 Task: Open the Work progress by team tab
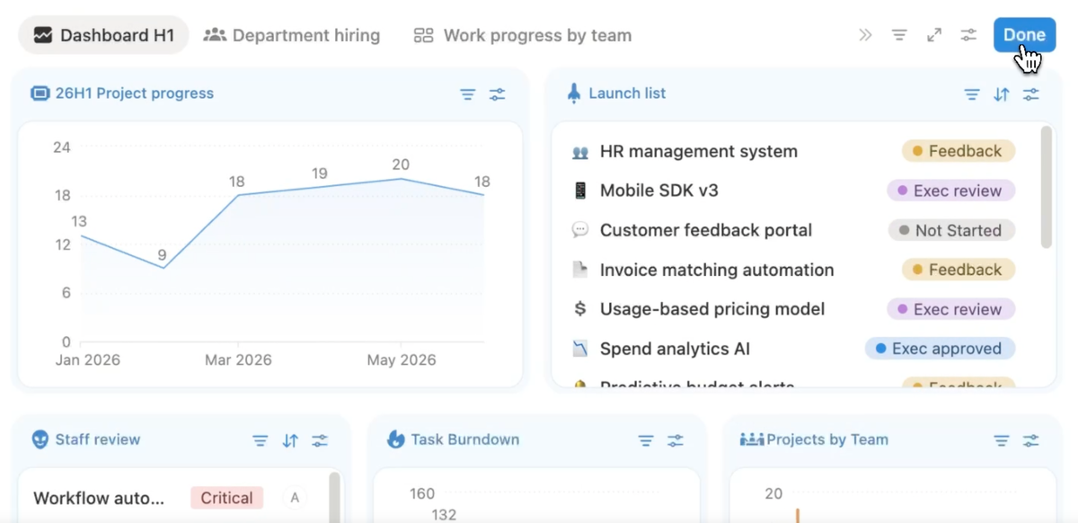[x=522, y=35]
